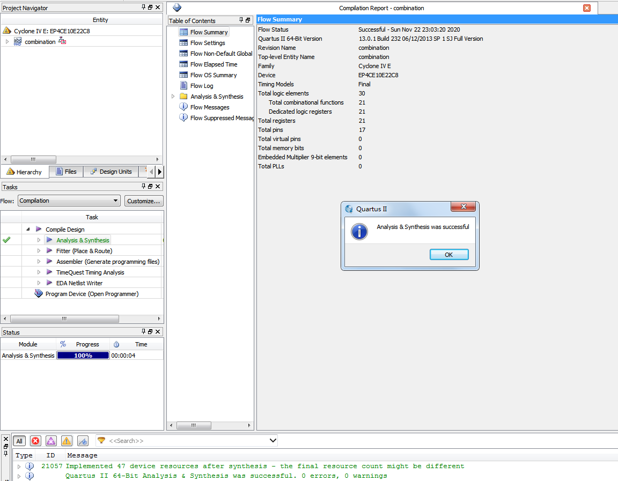Image resolution: width=618 pixels, height=481 pixels.
Task: Click the Cyclone IV E device warning icon
Action: [x=6, y=31]
